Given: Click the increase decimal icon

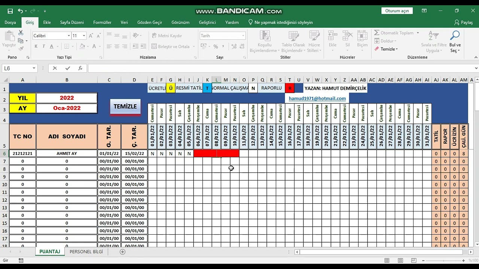Looking at the screenshot, I should pyautogui.click(x=234, y=46).
